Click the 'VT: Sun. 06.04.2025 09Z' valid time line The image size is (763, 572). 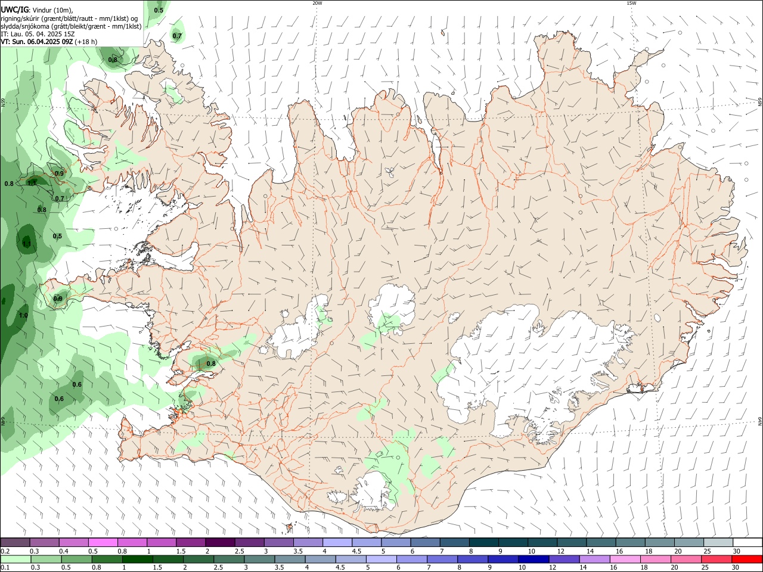pos(49,42)
